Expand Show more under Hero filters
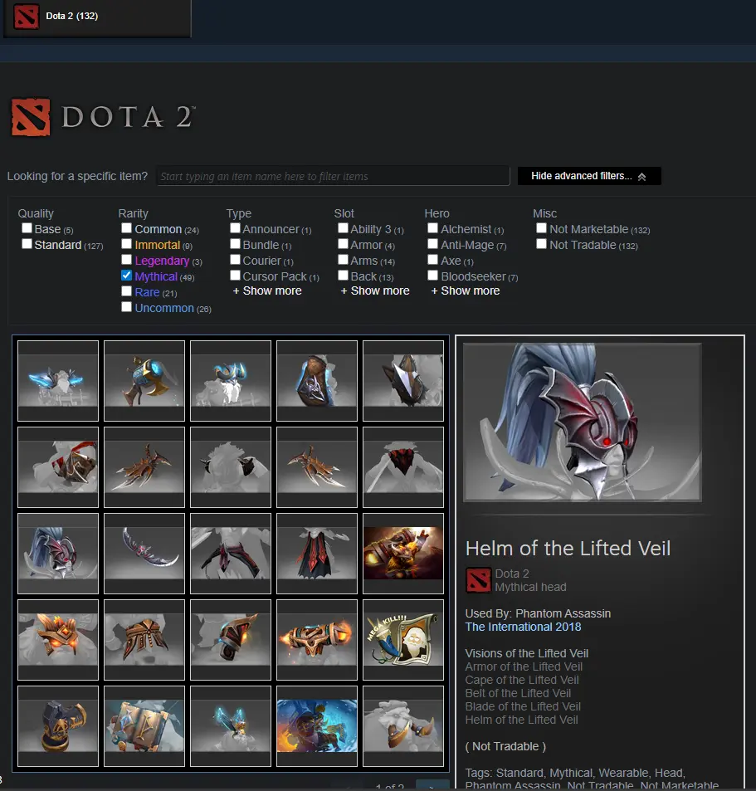756x791 pixels. [x=465, y=291]
